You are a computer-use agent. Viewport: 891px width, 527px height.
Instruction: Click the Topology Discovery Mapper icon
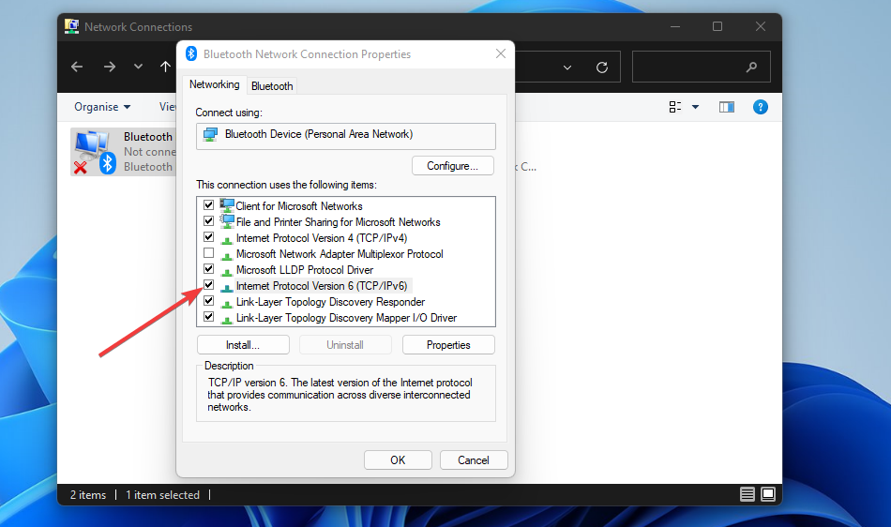pos(227,319)
